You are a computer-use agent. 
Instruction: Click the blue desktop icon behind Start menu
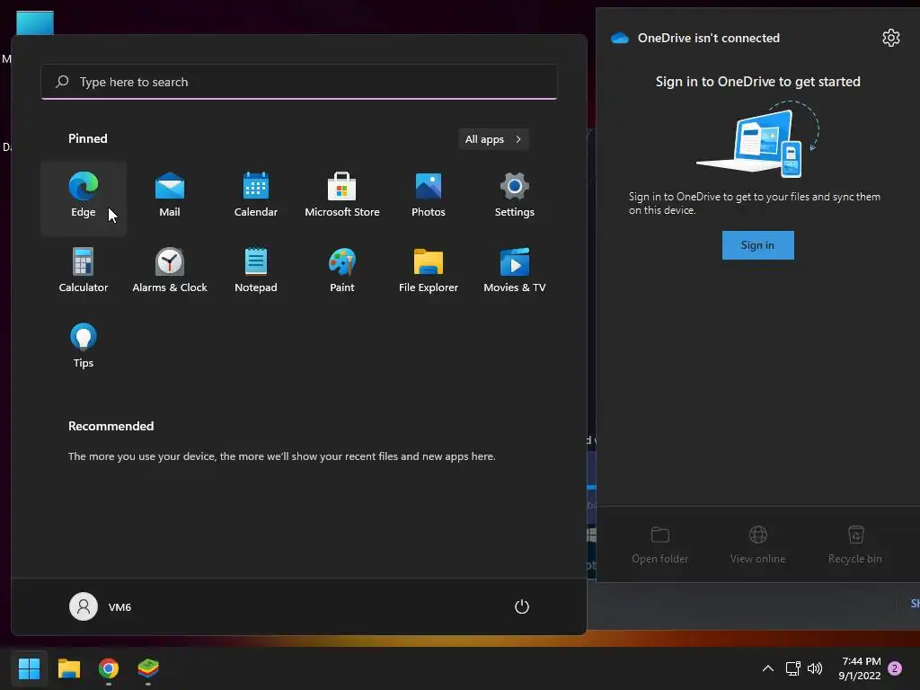(x=35, y=22)
